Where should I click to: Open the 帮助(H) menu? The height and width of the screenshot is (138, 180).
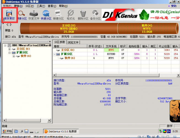tap(63, 6)
